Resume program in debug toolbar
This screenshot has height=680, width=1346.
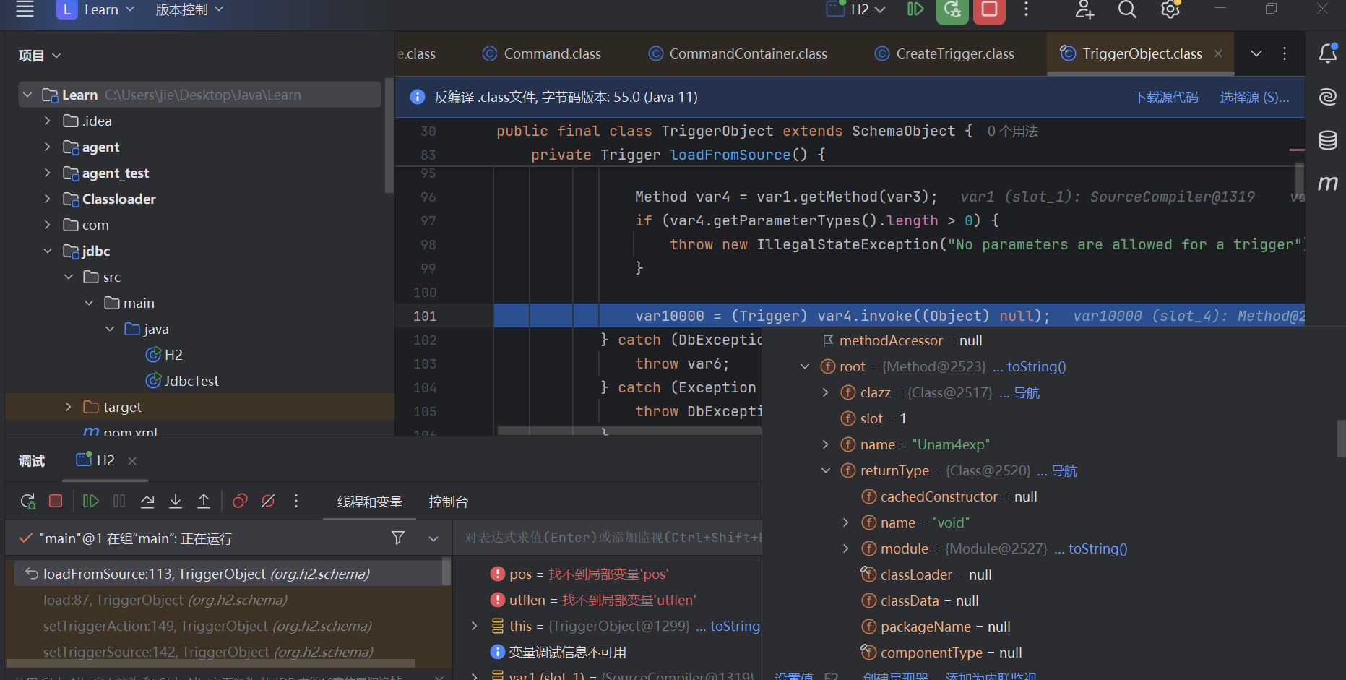pos(90,501)
